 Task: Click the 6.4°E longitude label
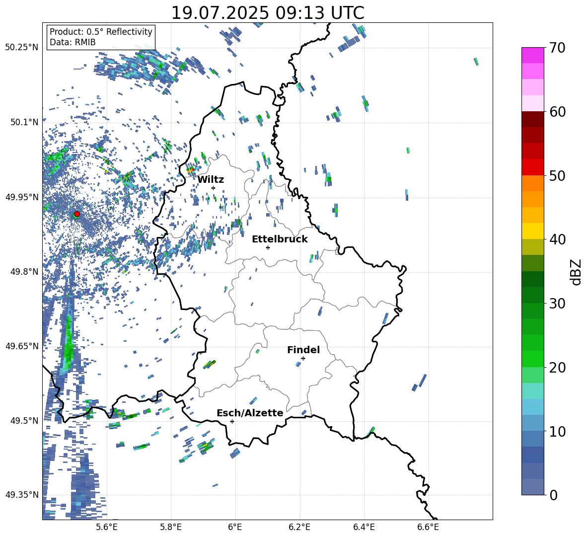point(364,527)
